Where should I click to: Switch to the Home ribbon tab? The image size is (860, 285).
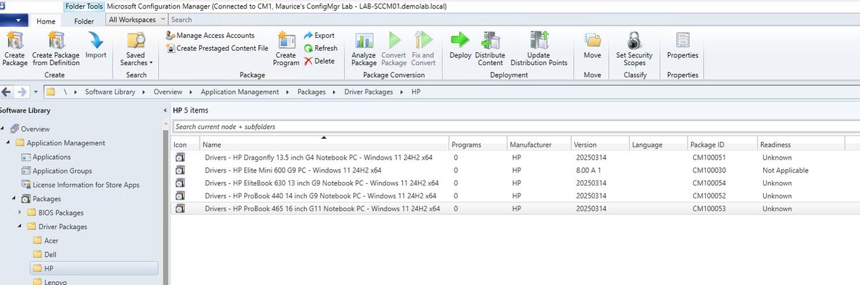pyautogui.click(x=47, y=21)
